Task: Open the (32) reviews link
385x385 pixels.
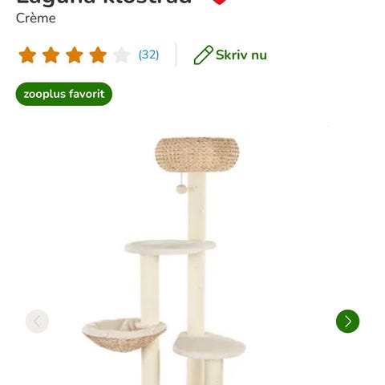Action: tap(148, 55)
